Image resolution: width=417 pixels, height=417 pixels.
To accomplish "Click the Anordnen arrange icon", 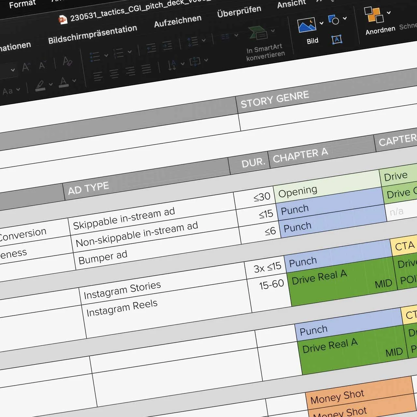I will [x=374, y=15].
